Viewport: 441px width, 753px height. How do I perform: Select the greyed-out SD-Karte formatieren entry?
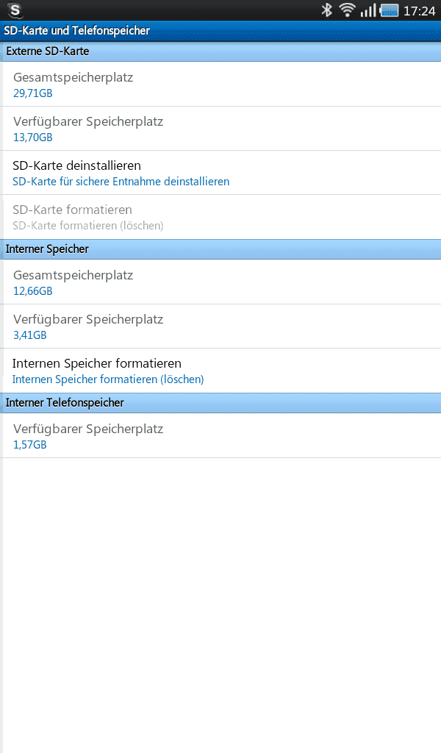[220, 217]
